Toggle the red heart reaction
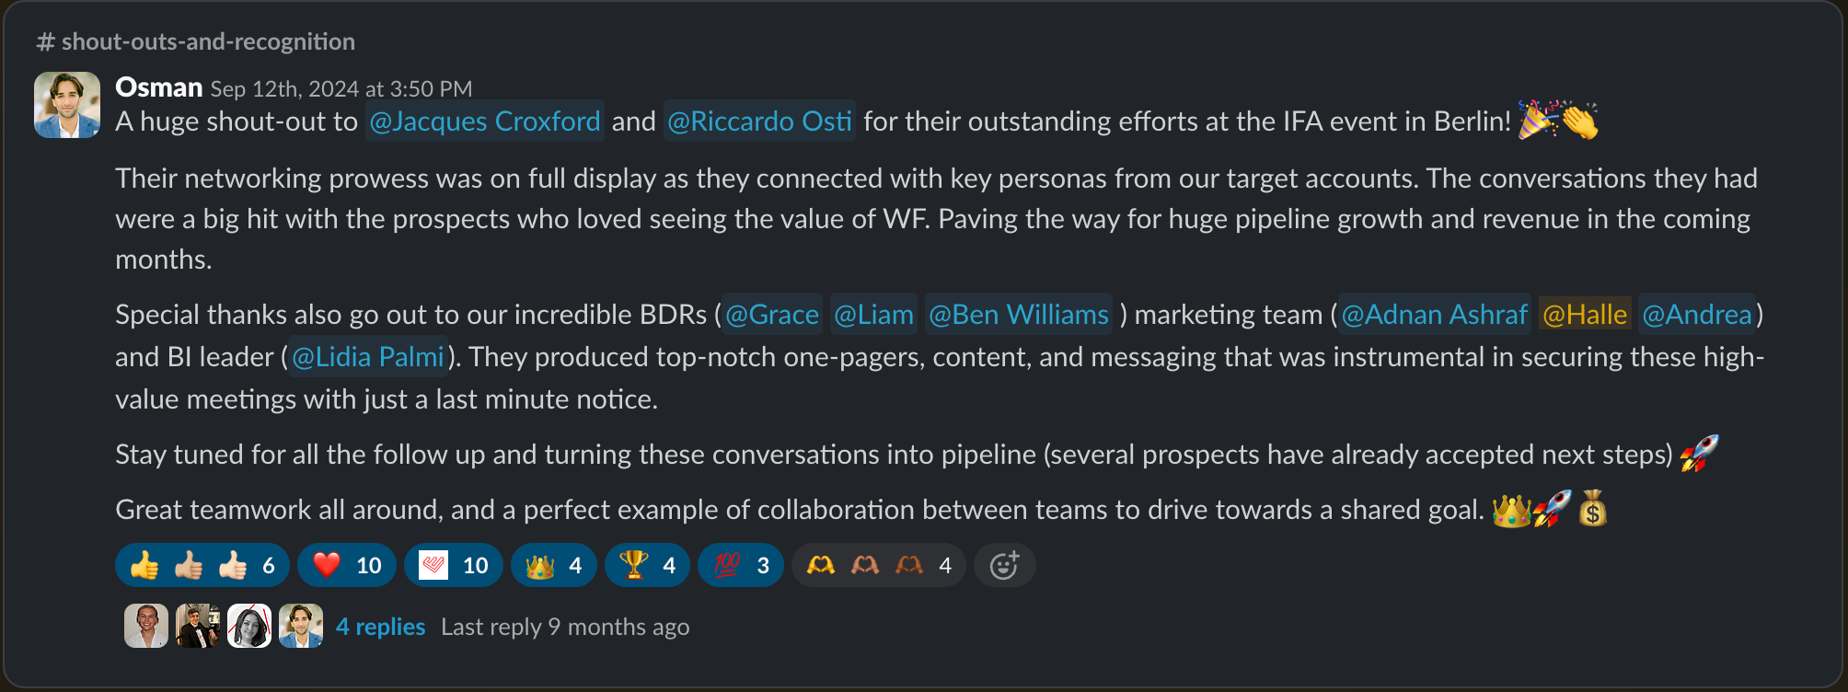This screenshot has width=1848, height=692. pos(346,565)
